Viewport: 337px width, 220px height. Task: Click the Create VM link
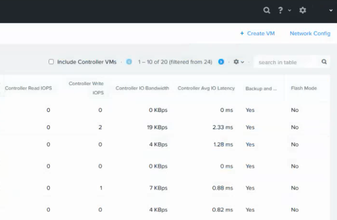[x=261, y=34]
